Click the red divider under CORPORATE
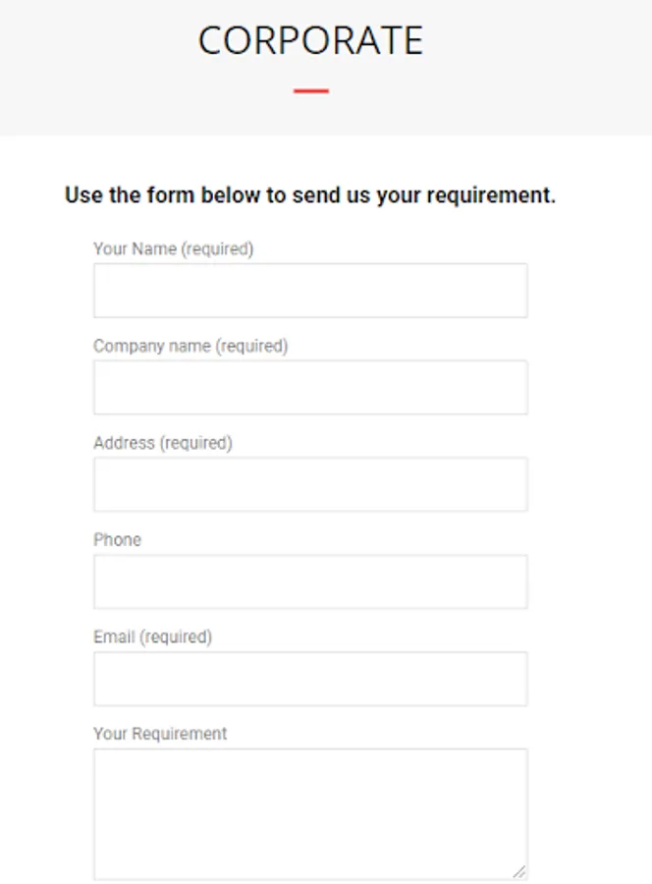This screenshot has height=884, width=652. (310, 91)
